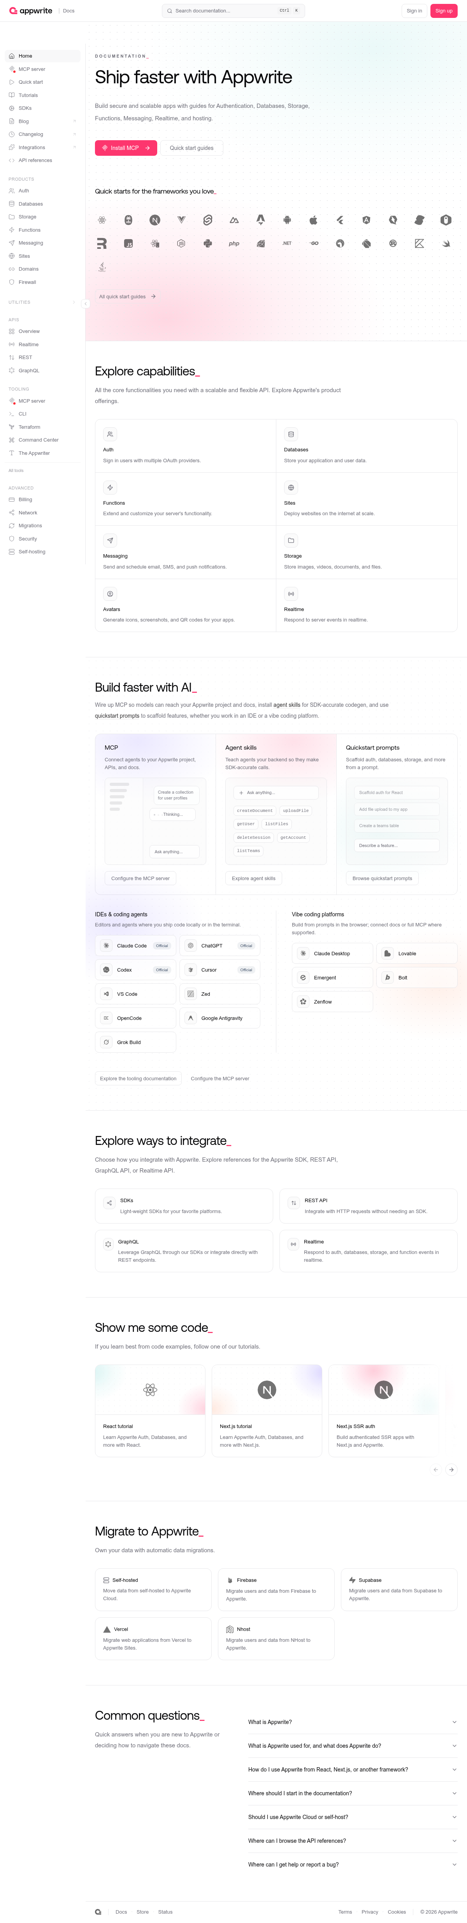Click Explore agent skills button

pyautogui.click(x=254, y=879)
